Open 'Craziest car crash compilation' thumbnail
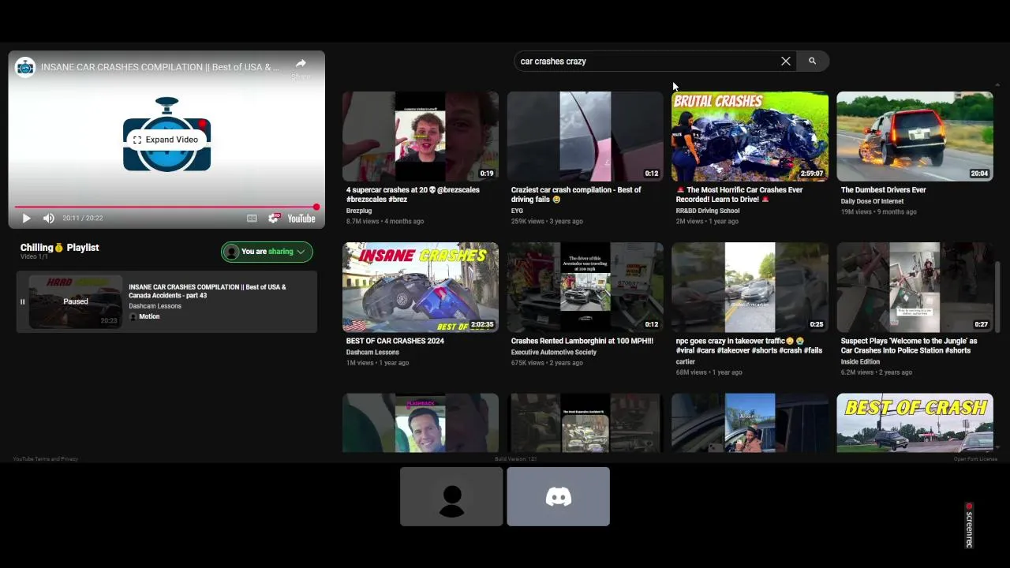 pos(585,136)
